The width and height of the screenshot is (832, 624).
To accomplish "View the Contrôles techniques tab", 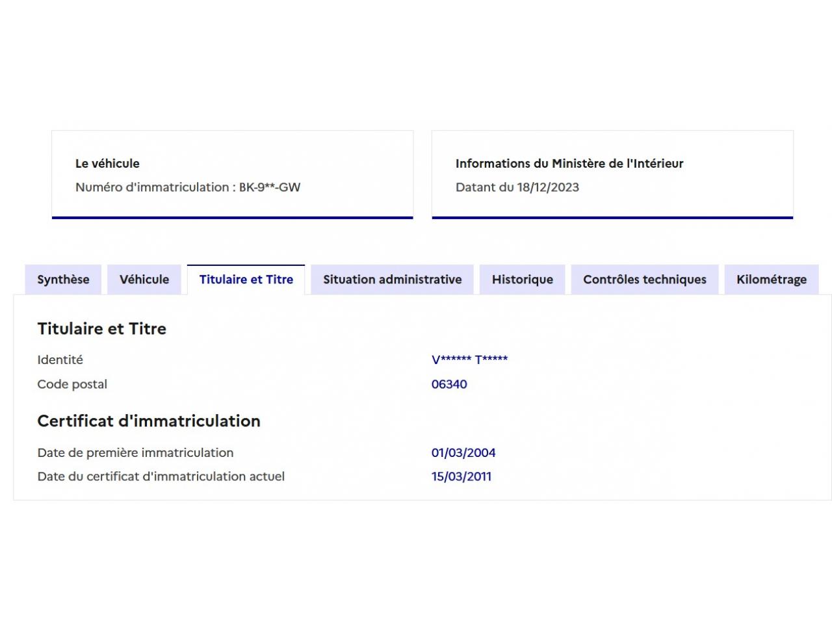I will click(x=644, y=279).
